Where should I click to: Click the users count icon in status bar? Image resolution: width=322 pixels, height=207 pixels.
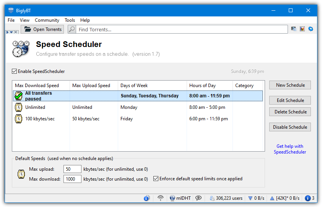pos(212,198)
